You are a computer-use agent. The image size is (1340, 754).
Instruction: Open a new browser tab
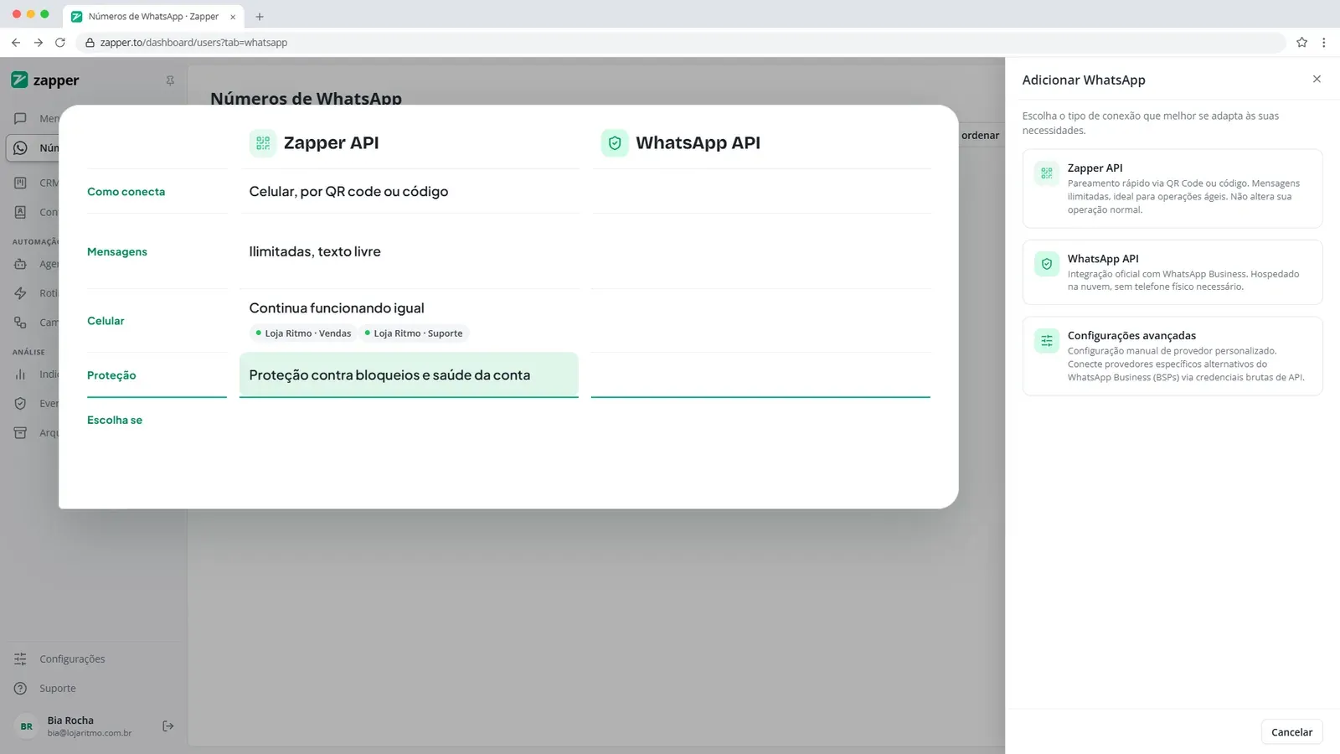point(260,17)
